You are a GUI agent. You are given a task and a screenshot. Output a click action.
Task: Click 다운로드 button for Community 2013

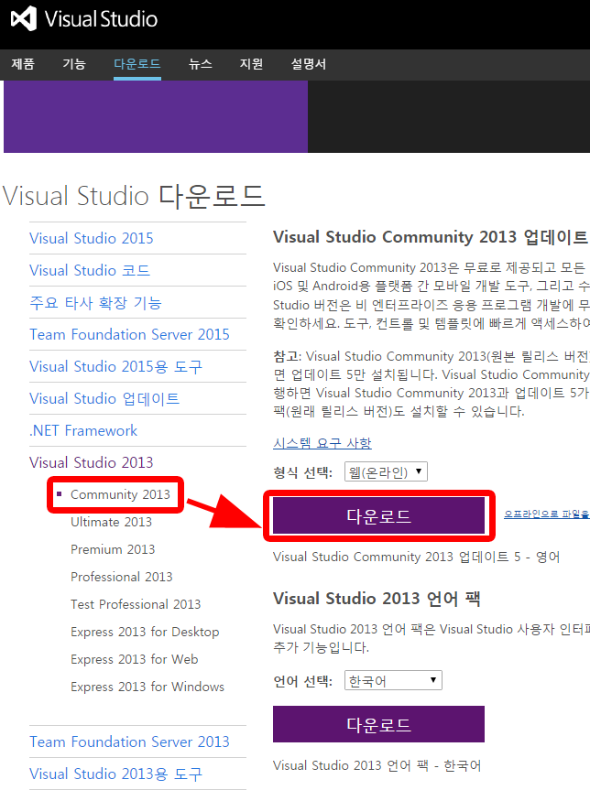coord(379,516)
